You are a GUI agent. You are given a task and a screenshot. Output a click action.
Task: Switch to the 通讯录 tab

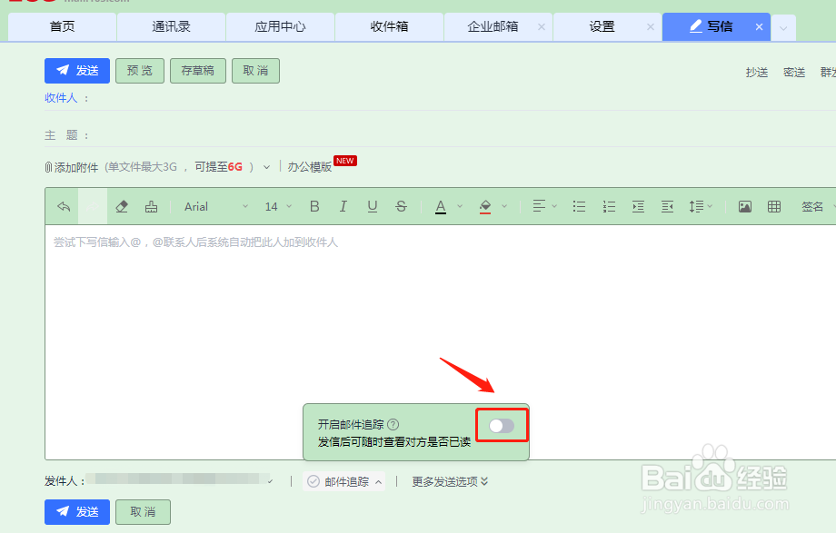(171, 26)
